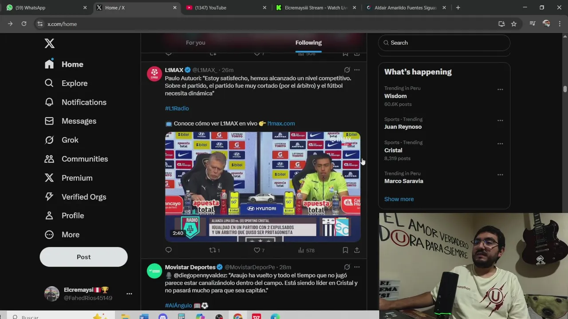Open Juan Reynoso trending topic

[403, 127]
